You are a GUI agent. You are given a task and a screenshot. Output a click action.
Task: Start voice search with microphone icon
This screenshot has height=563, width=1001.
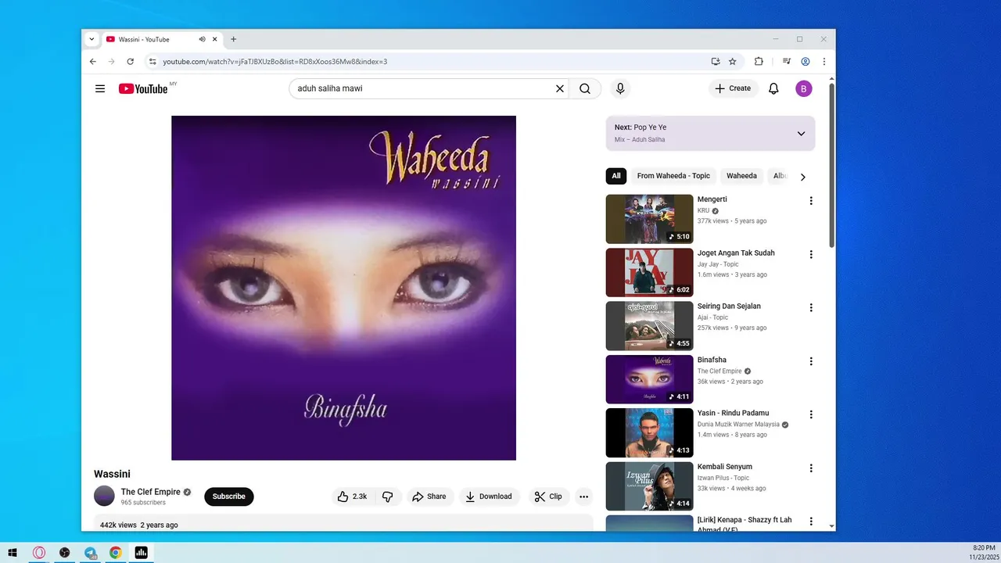pyautogui.click(x=620, y=88)
